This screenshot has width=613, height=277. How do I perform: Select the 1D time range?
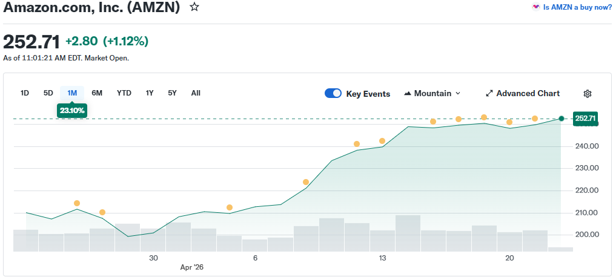click(25, 93)
